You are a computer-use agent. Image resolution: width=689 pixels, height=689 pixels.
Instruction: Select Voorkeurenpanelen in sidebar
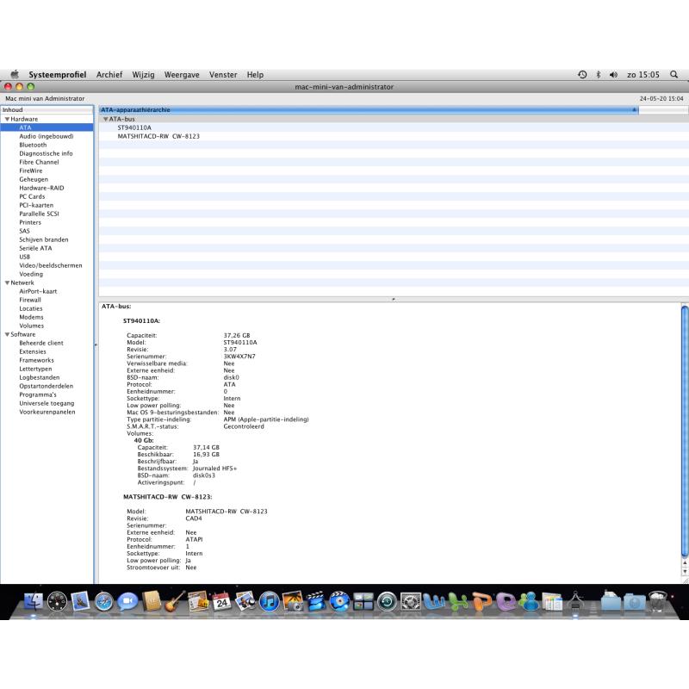point(47,413)
